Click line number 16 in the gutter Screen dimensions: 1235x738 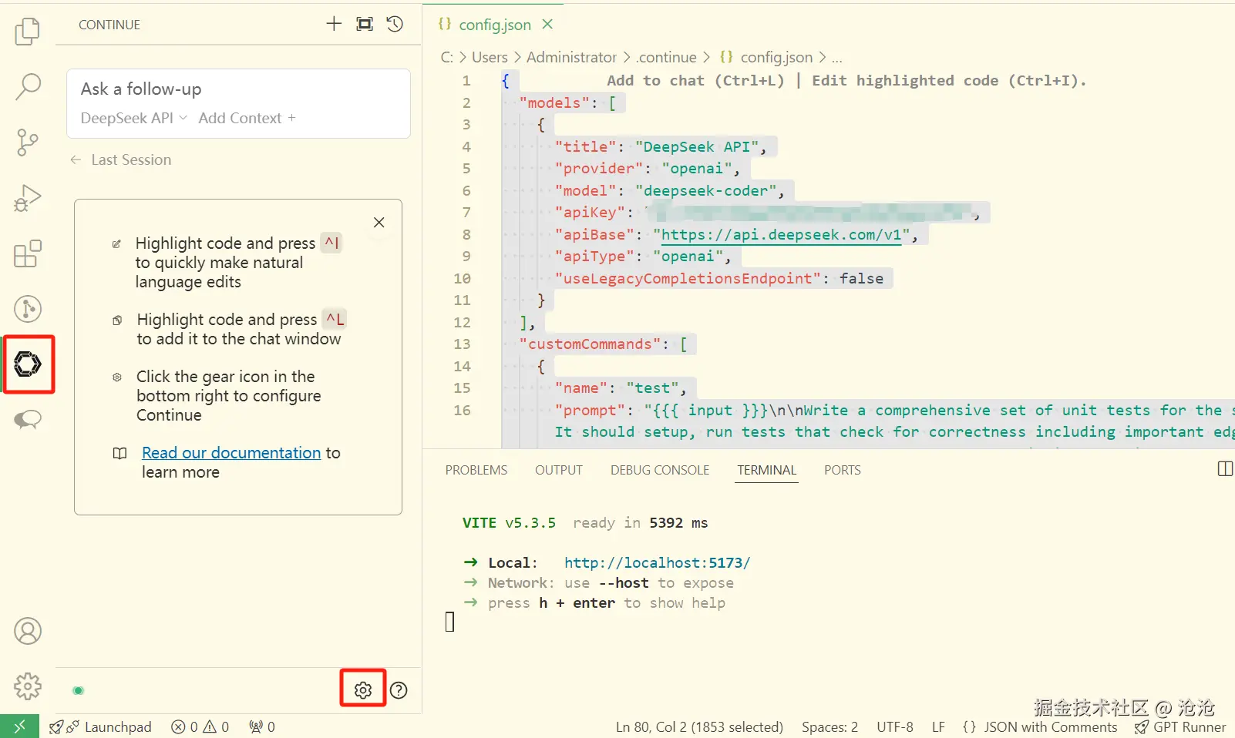tap(462, 411)
